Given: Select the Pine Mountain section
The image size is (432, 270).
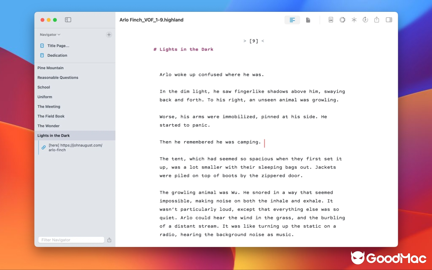Looking at the screenshot, I should [50, 68].
